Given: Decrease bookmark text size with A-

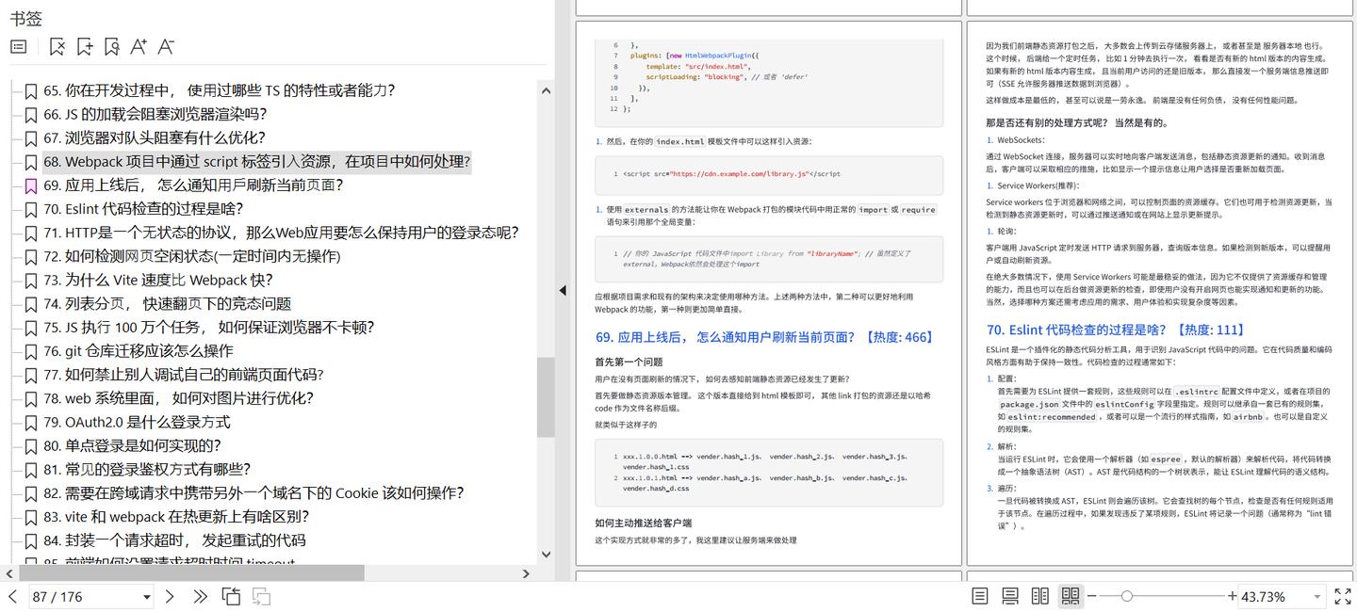Looking at the screenshot, I should coord(166,46).
